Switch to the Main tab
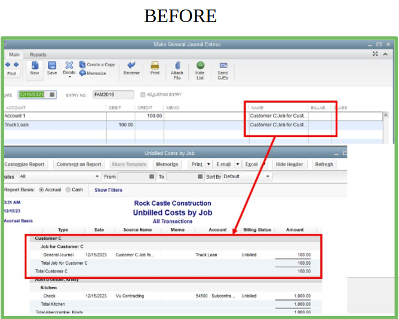Screen dimensions: 399x319 (x=14, y=55)
